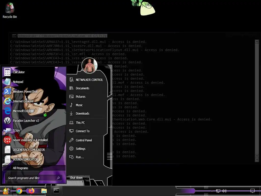
Task: Open Settings from the start menu
Action: 87,149
